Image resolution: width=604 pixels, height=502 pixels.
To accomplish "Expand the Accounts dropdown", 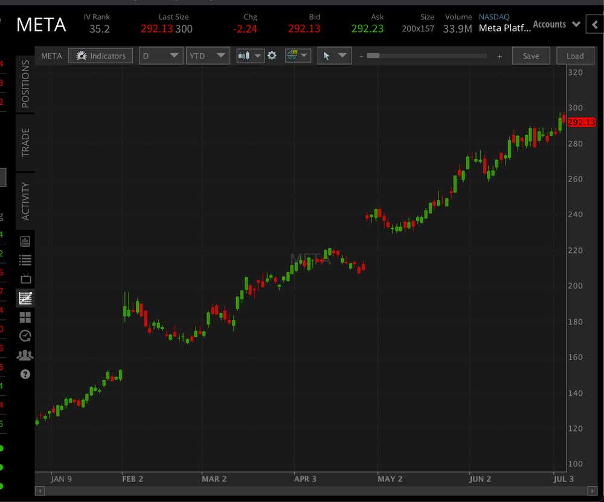I will (x=556, y=24).
